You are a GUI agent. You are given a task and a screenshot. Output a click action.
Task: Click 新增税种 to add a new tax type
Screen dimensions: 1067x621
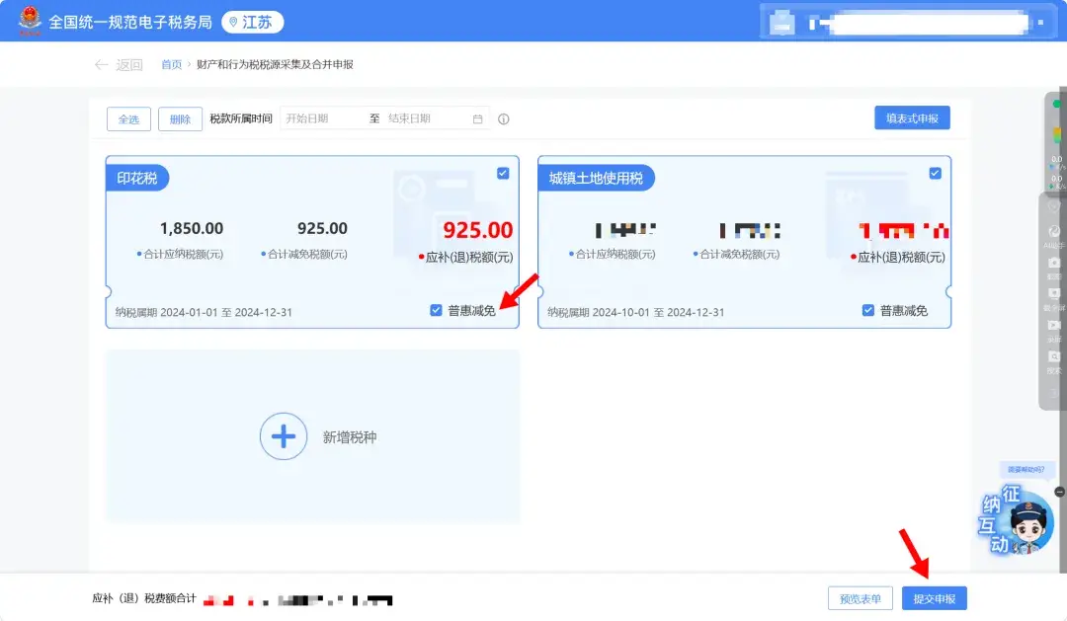(x=312, y=436)
